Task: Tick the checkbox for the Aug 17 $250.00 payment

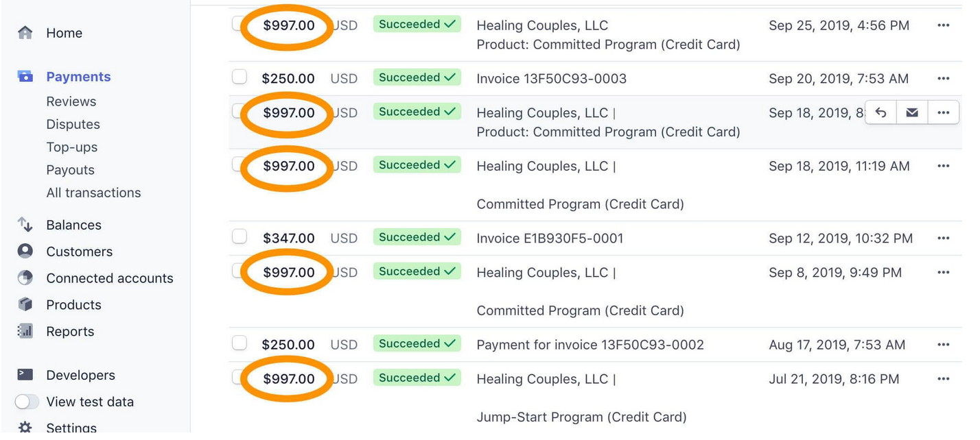Action: coord(239,343)
